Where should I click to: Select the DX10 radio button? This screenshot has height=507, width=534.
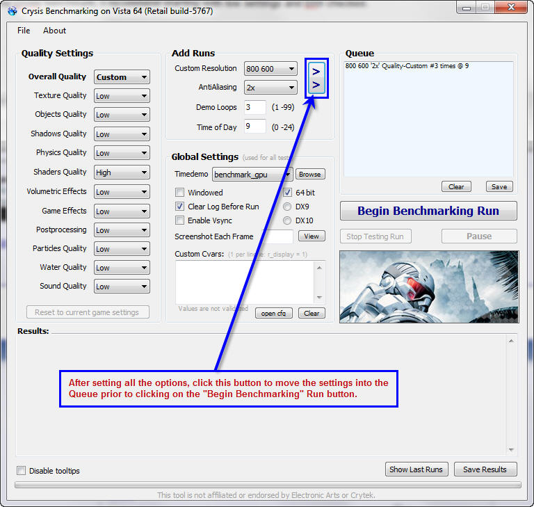tap(287, 220)
